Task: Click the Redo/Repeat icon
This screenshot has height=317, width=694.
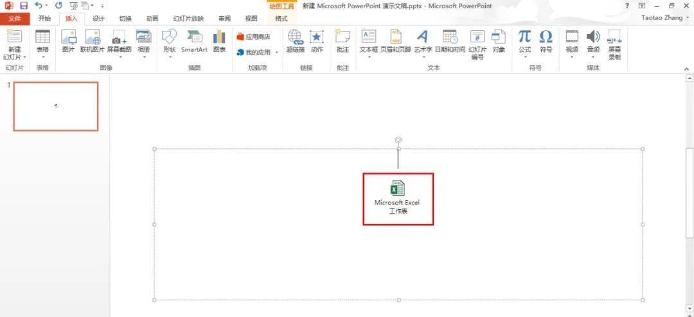Action: [58, 6]
